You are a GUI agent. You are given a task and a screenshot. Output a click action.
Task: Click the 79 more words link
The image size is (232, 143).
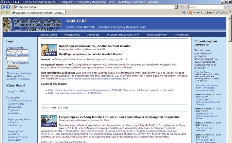48,108
